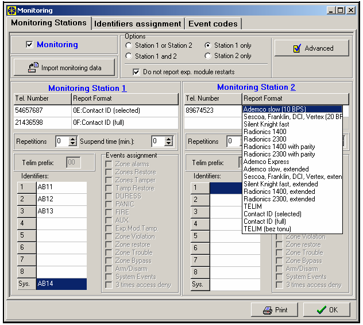Screen dimensions: 363x325
Task: Click identifier AB11 cell
Action: click(61, 187)
